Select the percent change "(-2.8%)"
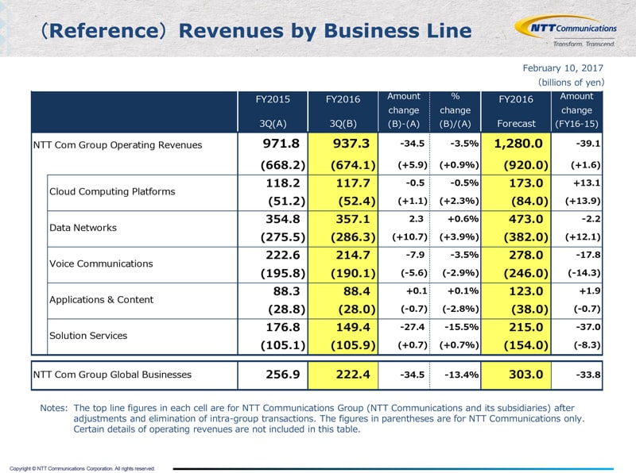Viewport: 636px width, 473px height. tap(460, 309)
